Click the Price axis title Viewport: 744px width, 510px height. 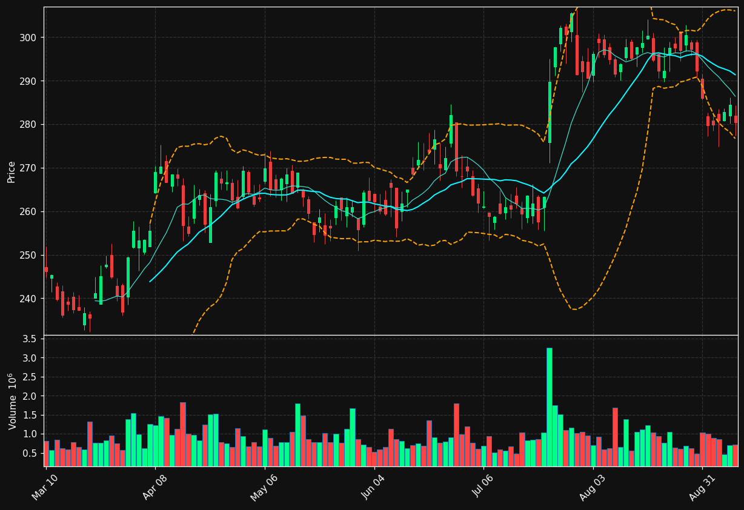[x=12, y=171]
